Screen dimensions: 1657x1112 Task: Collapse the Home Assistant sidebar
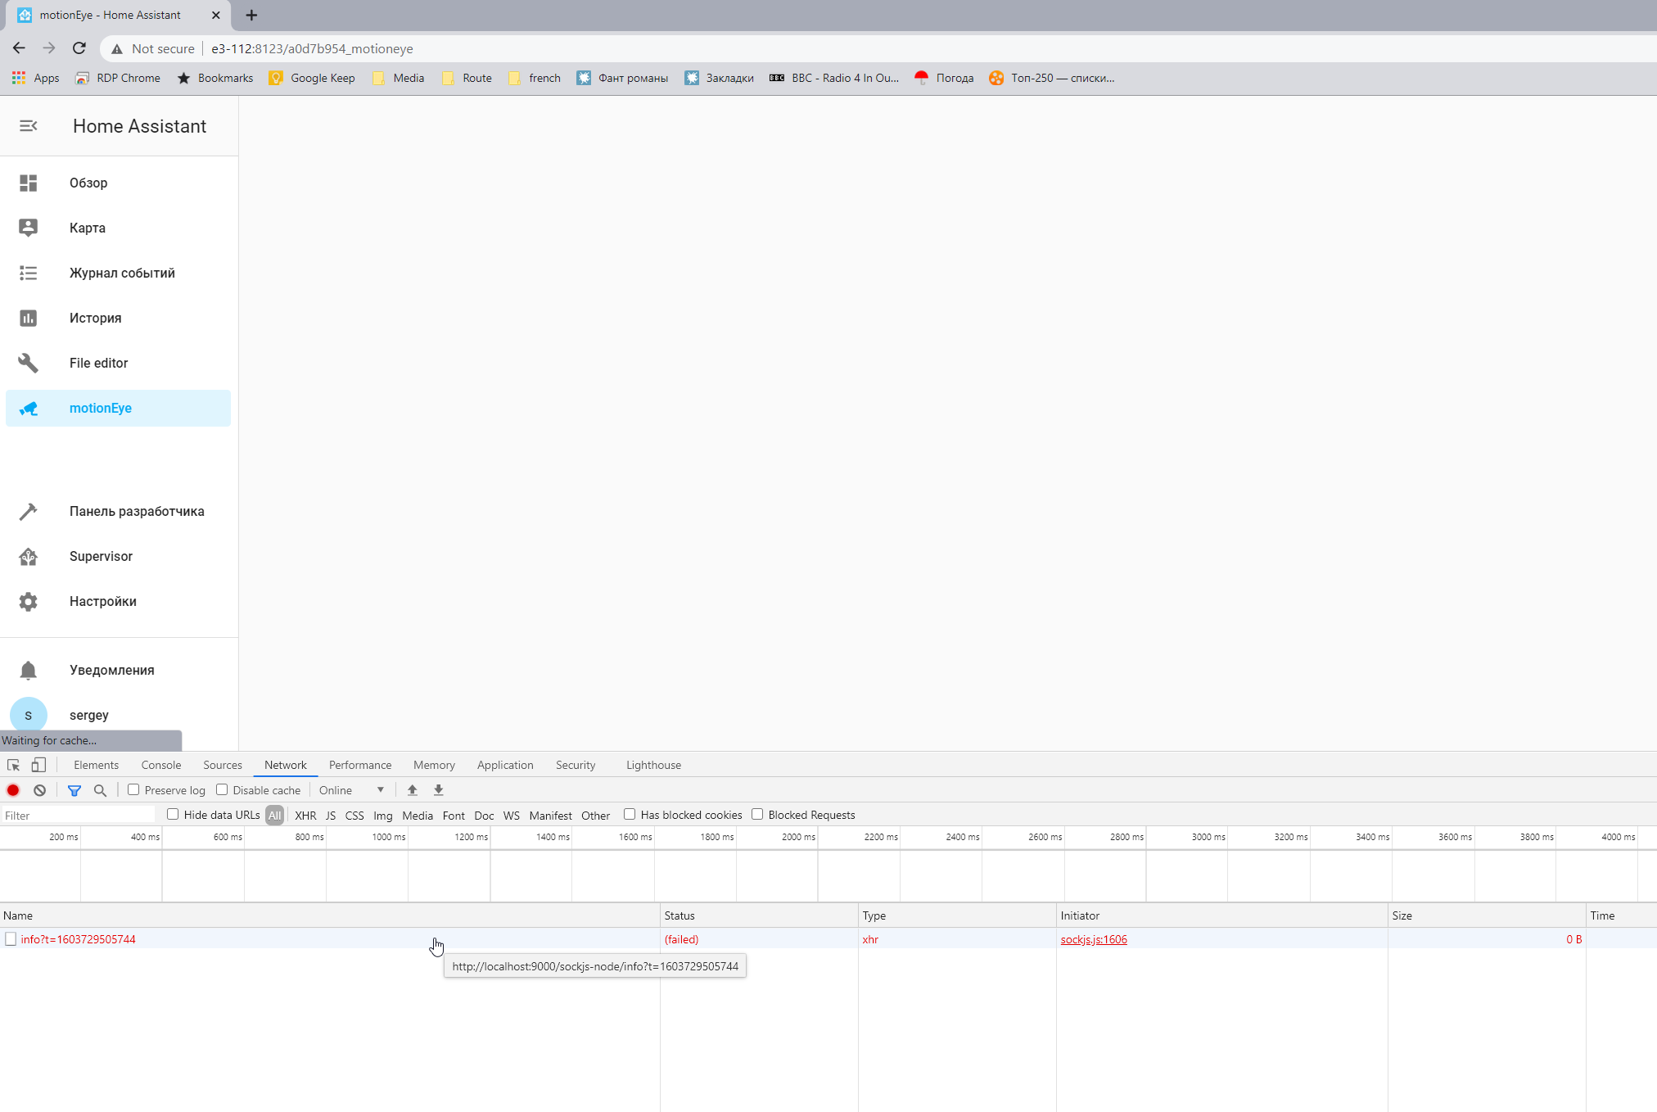(x=29, y=126)
